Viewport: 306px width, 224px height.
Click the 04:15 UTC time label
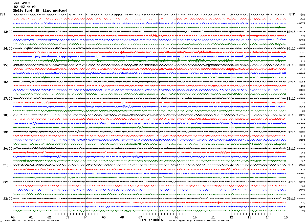coord(291,182)
